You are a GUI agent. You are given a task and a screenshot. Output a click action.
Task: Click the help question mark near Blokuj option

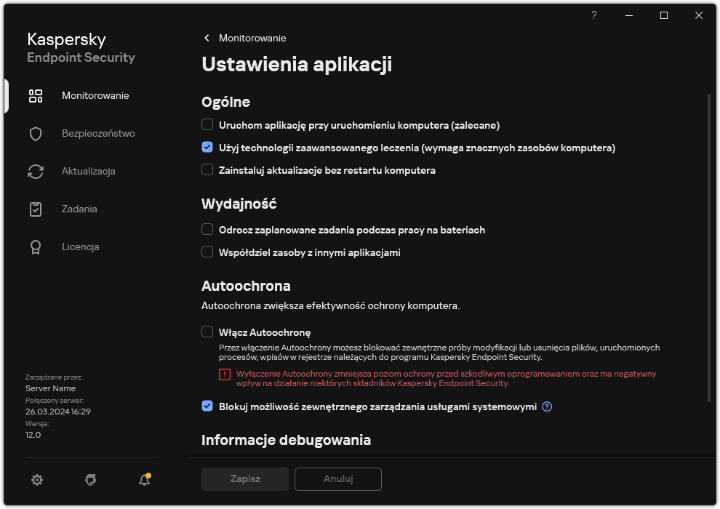(x=545, y=406)
